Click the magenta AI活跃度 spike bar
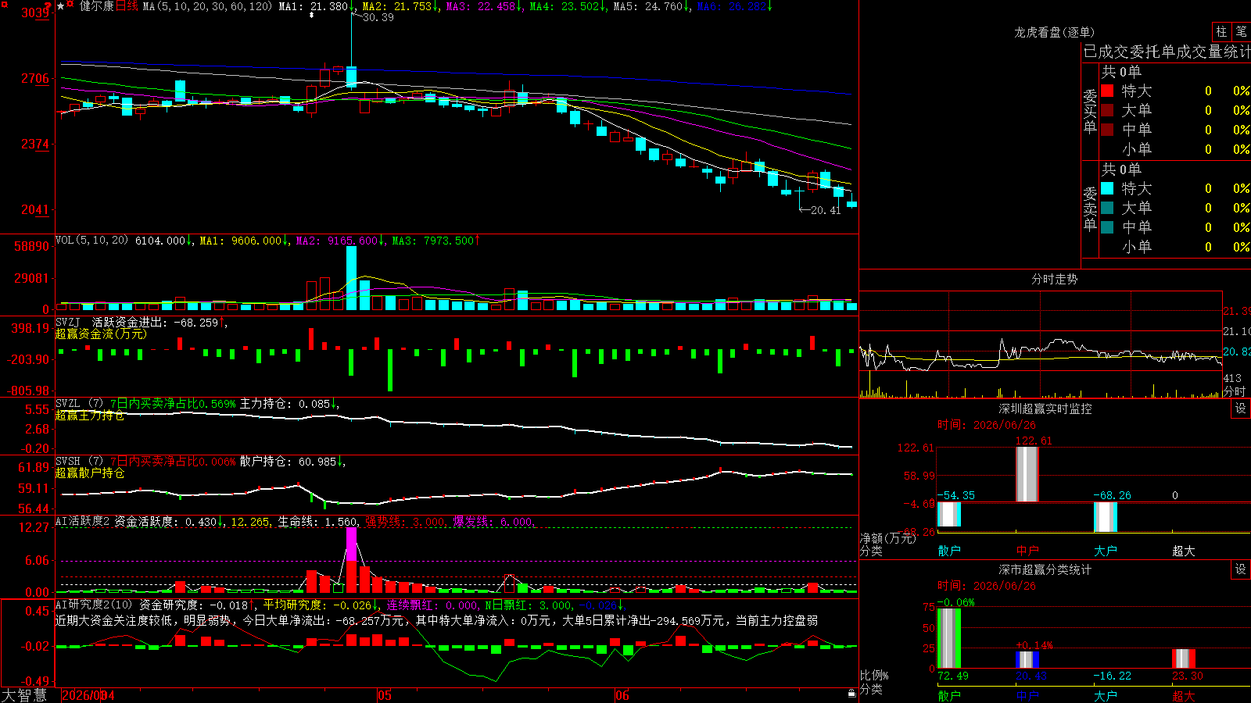Screen dimensions: 1251x703 point(351,544)
